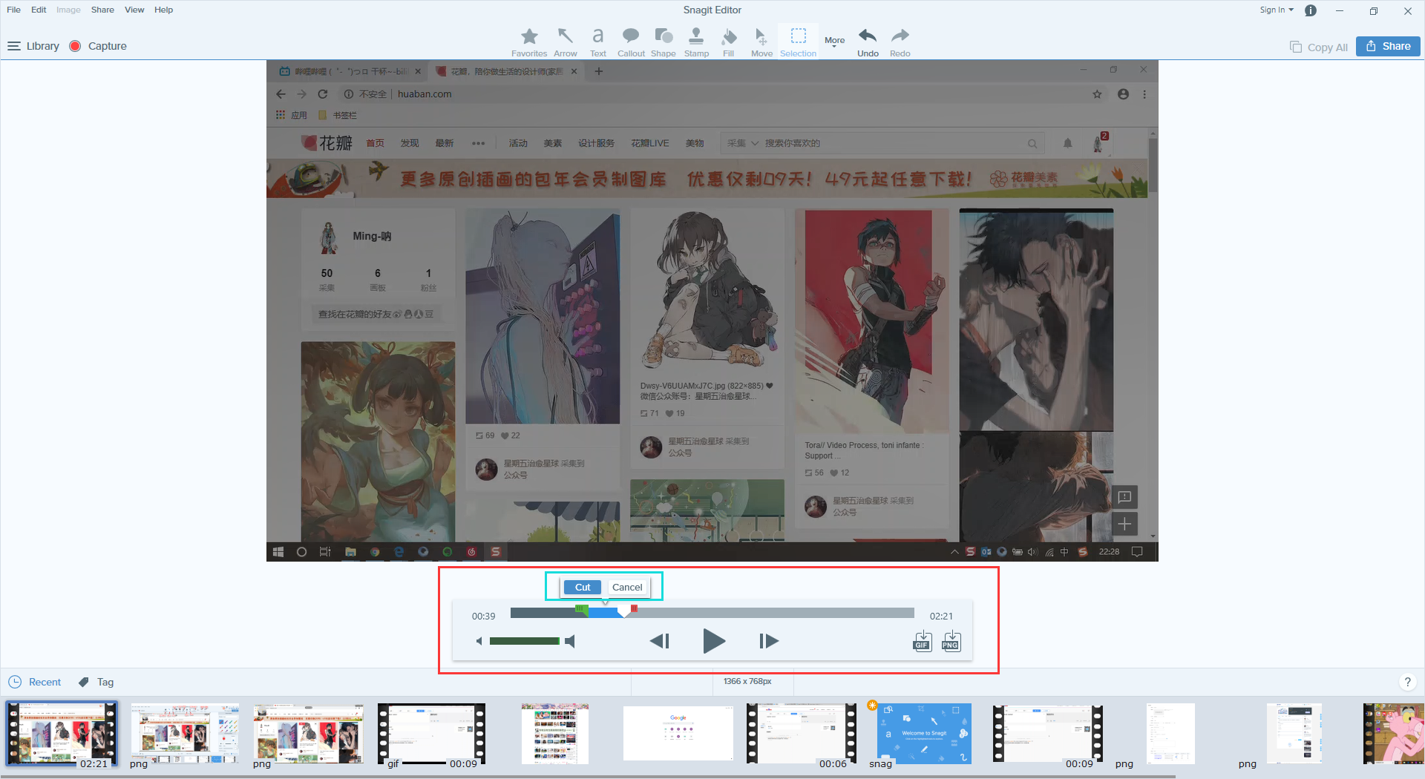The height and width of the screenshot is (779, 1425).
Task: Cancel the video cut selection
Action: (x=627, y=588)
